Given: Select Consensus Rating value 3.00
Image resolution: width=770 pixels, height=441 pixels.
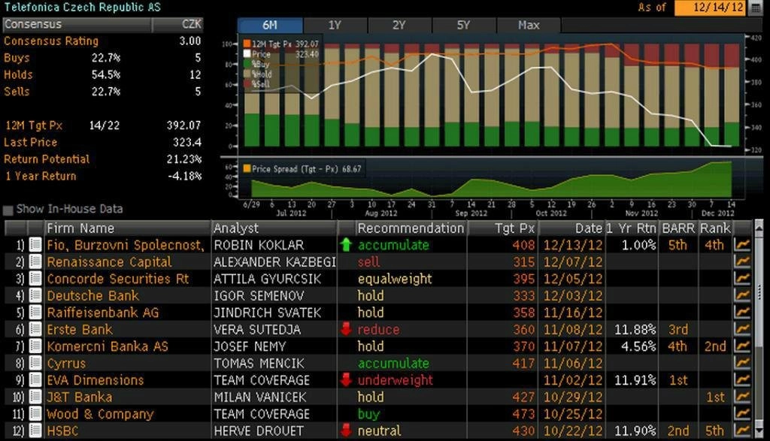Looking at the screenshot, I should [190, 41].
